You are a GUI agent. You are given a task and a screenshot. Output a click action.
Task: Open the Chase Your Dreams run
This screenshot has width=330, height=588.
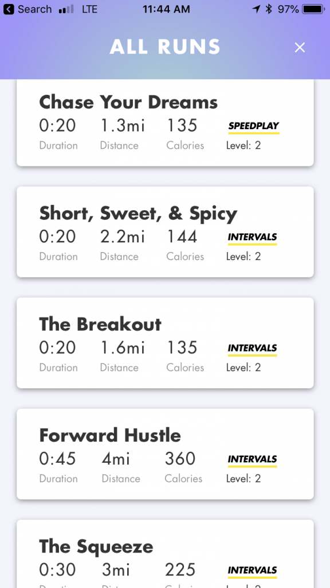point(165,123)
